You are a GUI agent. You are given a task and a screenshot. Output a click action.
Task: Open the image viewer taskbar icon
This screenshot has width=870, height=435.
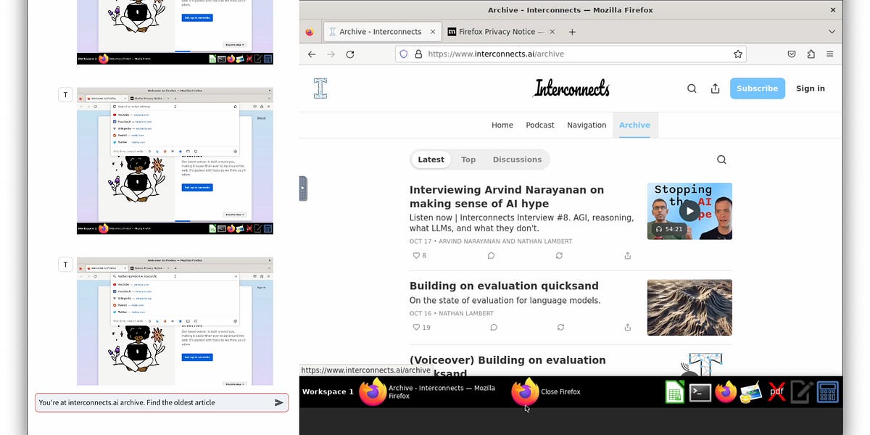[750, 392]
